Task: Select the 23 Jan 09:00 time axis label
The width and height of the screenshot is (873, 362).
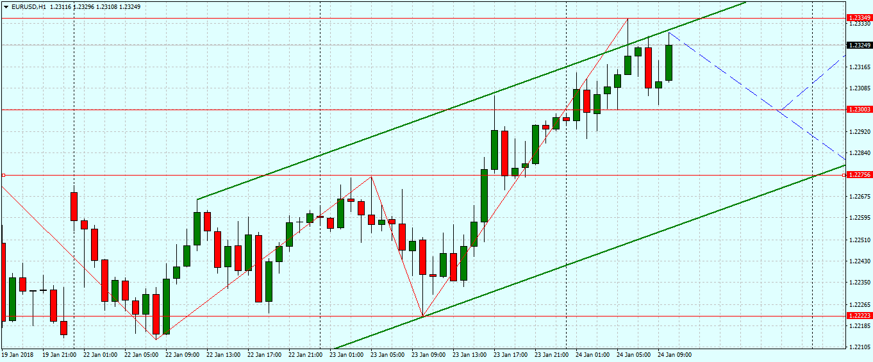Action: click(x=429, y=354)
